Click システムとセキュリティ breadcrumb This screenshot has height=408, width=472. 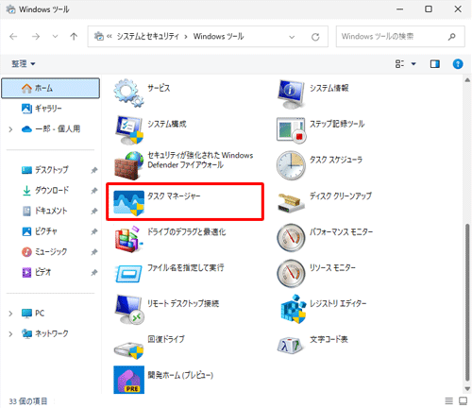(148, 37)
